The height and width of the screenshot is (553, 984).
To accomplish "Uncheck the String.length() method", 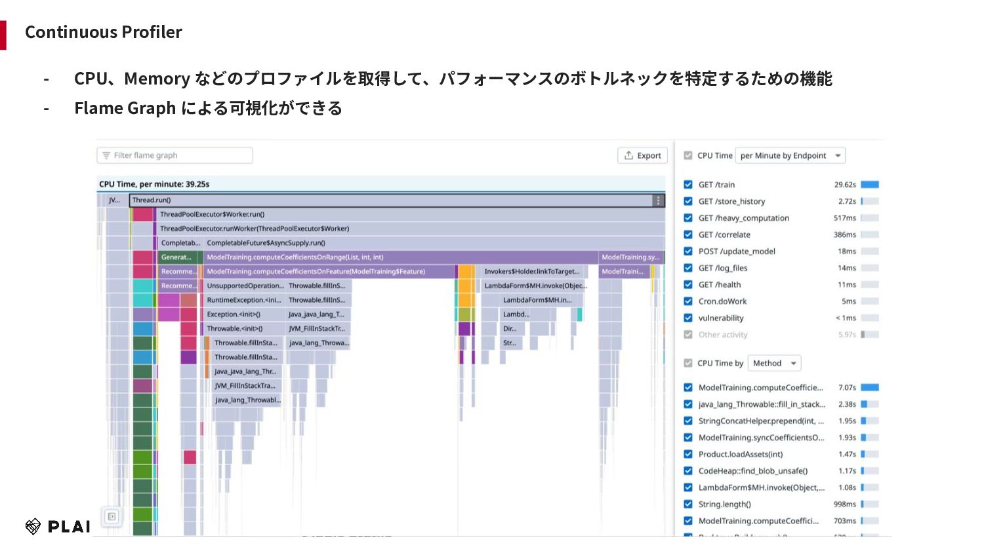I will coord(688,504).
